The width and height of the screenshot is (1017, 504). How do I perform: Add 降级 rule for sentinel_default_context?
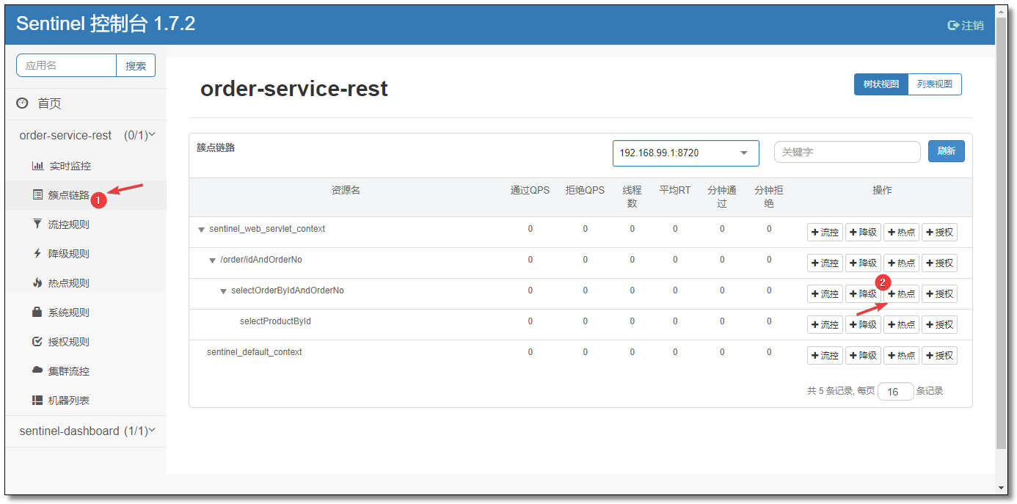863,356
